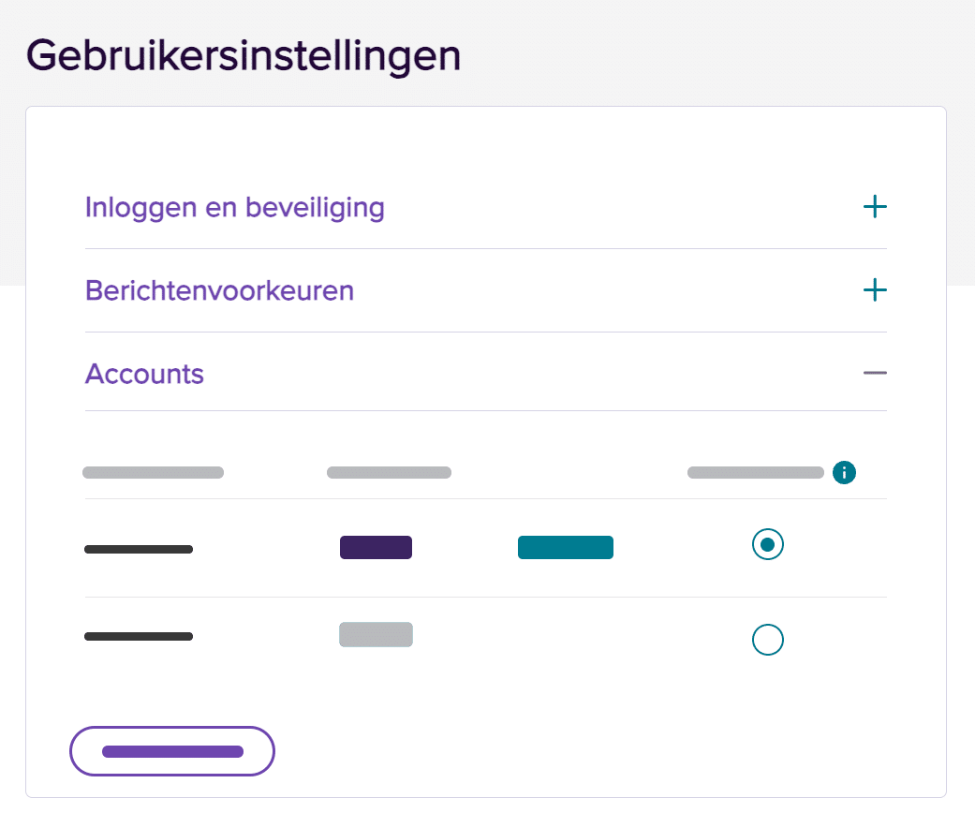
Task: Click the first column header in accounts table
Action: pyautogui.click(x=153, y=473)
